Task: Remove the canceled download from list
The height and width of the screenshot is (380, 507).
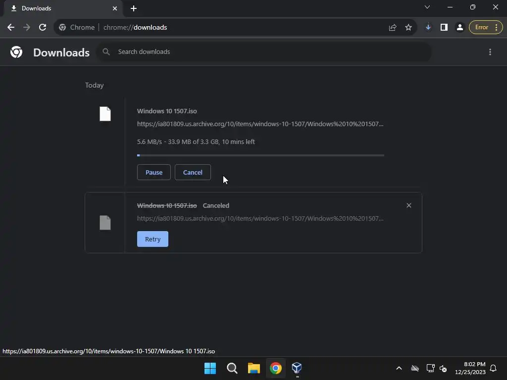Action: click(x=409, y=205)
